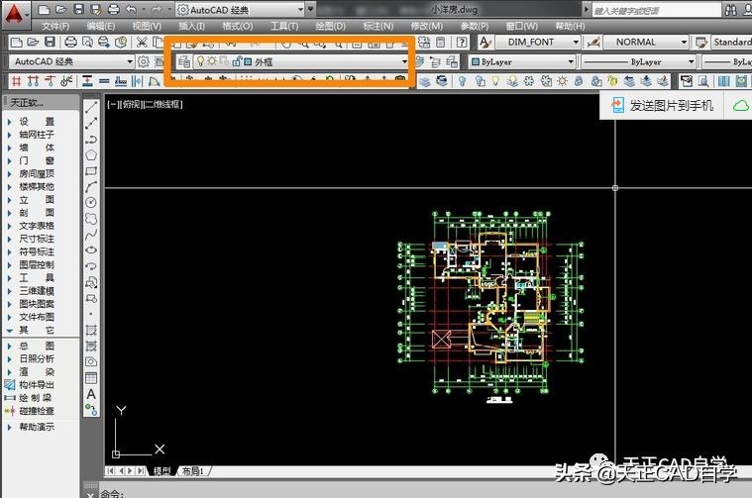The width and height of the screenshot is (752, 498).
Task: Open the 文件(F) menu
Action: coord(55,26)
